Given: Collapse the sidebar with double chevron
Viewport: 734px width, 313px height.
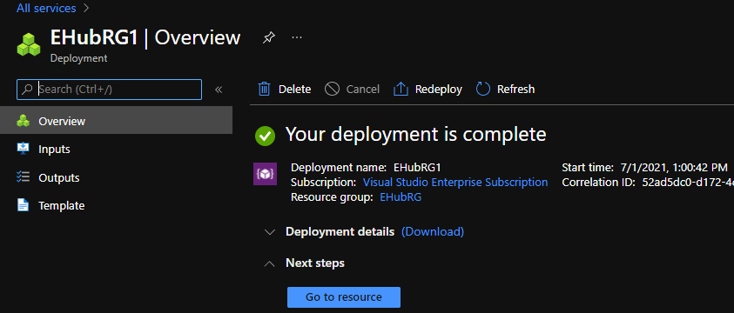Looking at the screenshot, I should click(x=219, y=90).
